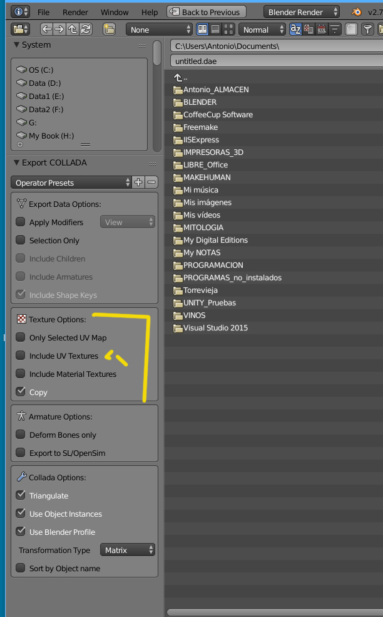
Task: Toggle file filtering funnel icon
Action: coord(367,29)
